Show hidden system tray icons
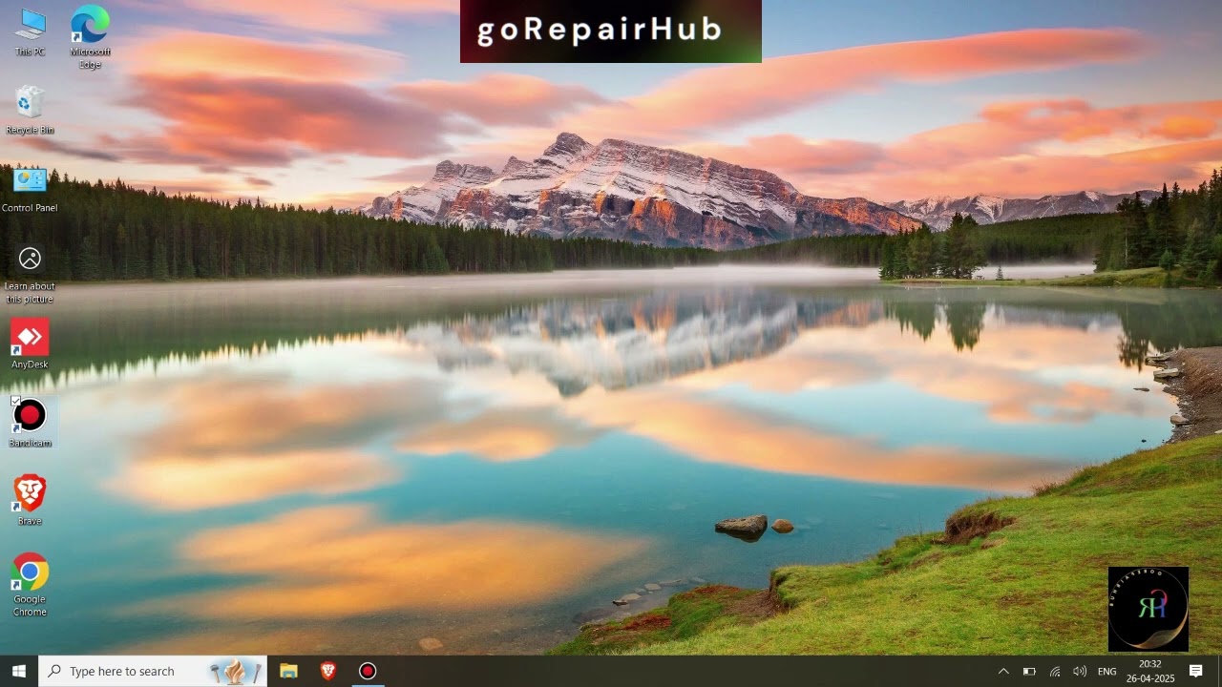 [1003, 671]
